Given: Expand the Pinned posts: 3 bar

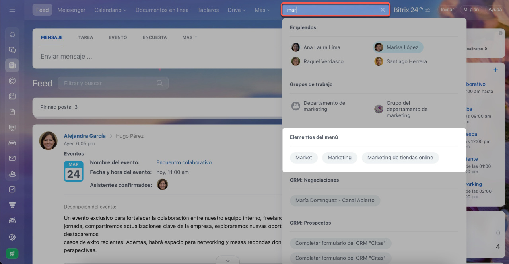Looking at the screenshot, I should (x=157, y=107).
